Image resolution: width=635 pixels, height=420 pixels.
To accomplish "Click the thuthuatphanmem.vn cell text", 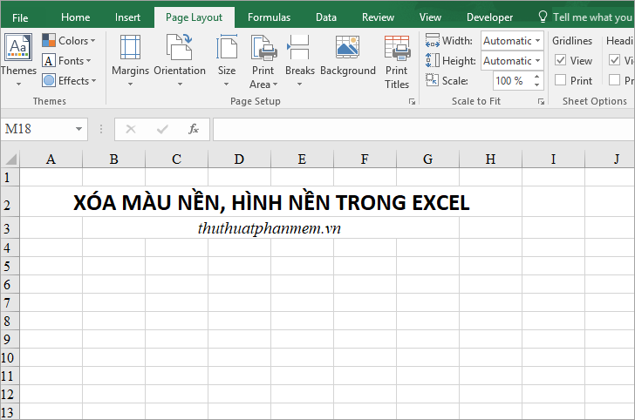I will coord(270,228).
